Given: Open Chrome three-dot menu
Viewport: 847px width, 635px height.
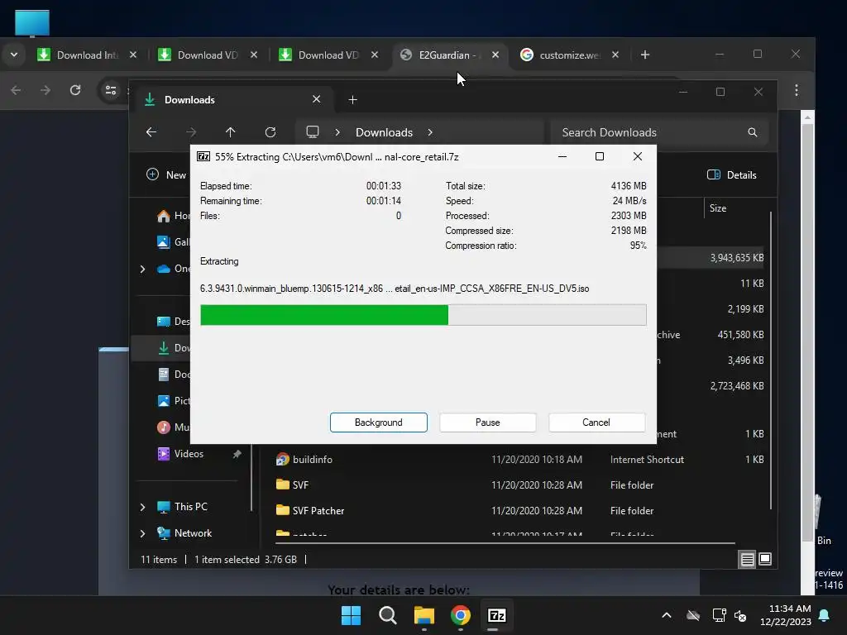Looking at the screenshot, I should [x=797, y=90].
